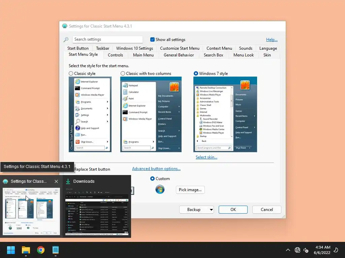The height and width of the screenshot is (258, 345).
Task: Click the magnifier icon beside Search settings
Action: point(66,40)
